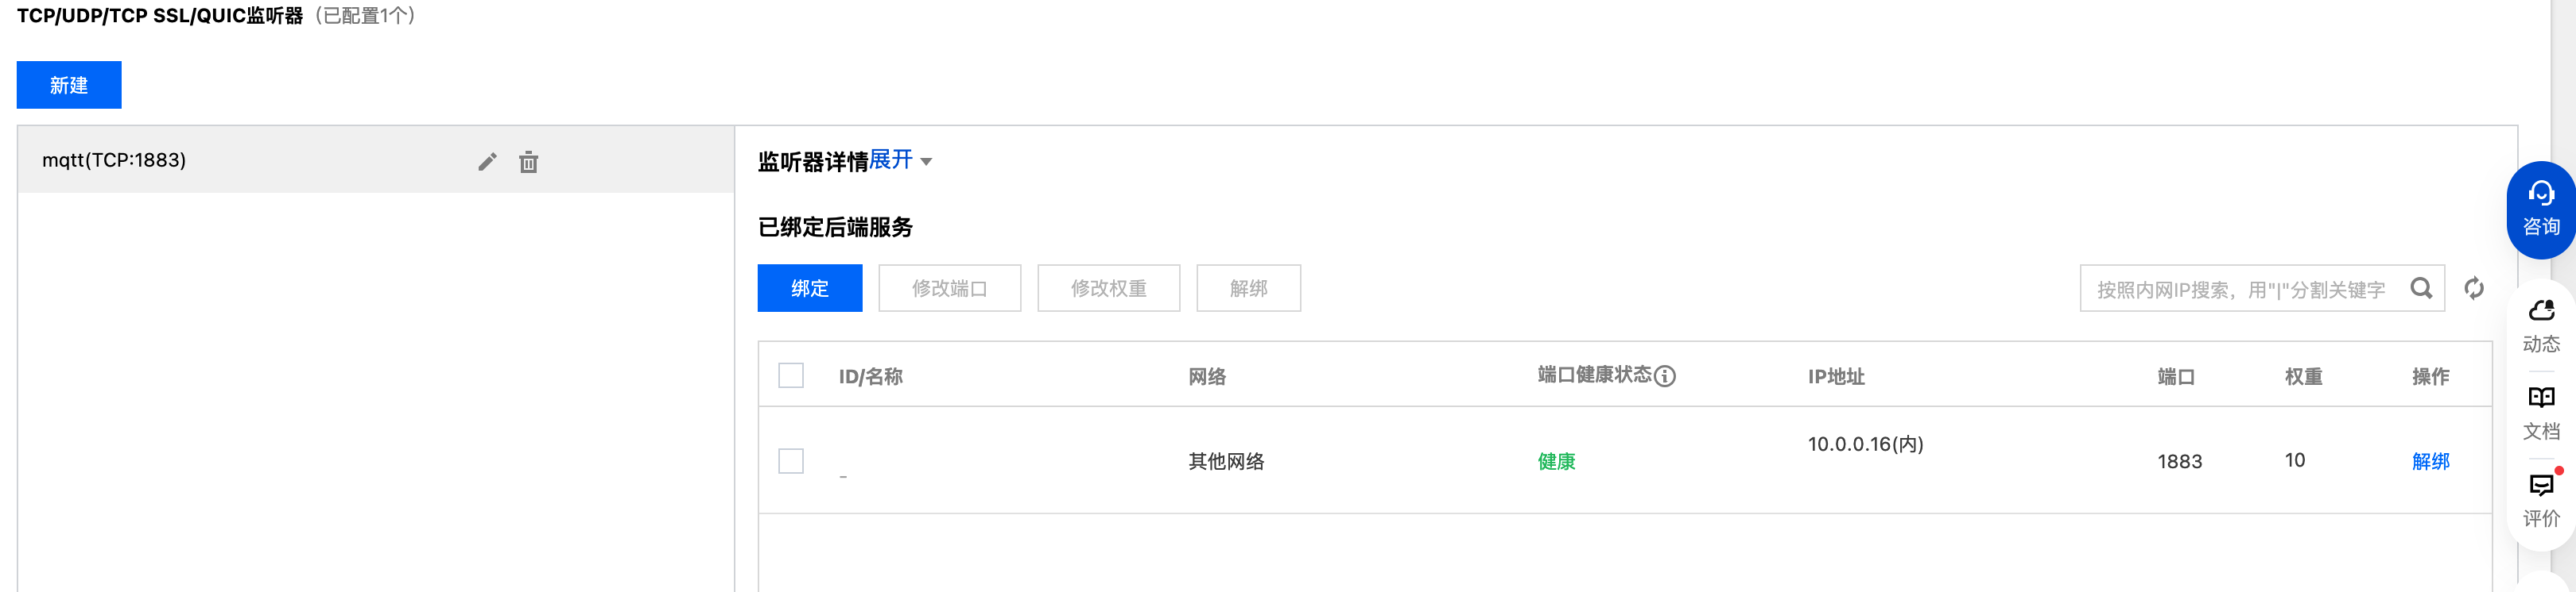Expand listener details with 展开
Screen dimensions: 2576x592
tap(890, 160)
